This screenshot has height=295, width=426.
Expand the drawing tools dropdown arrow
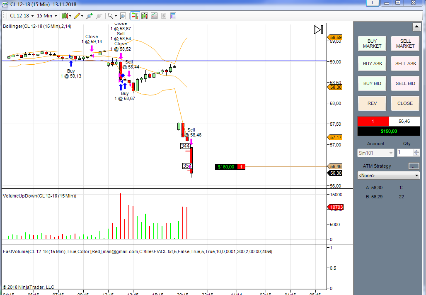point(82,16)
